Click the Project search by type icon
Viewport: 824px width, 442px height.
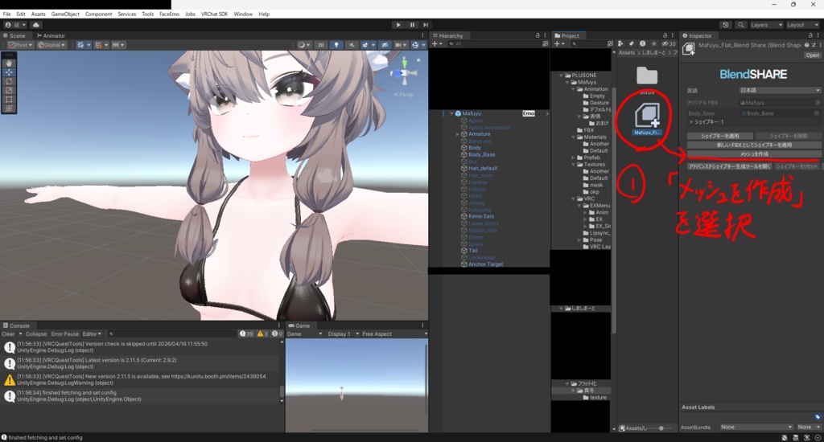click(x=620, y=44)
